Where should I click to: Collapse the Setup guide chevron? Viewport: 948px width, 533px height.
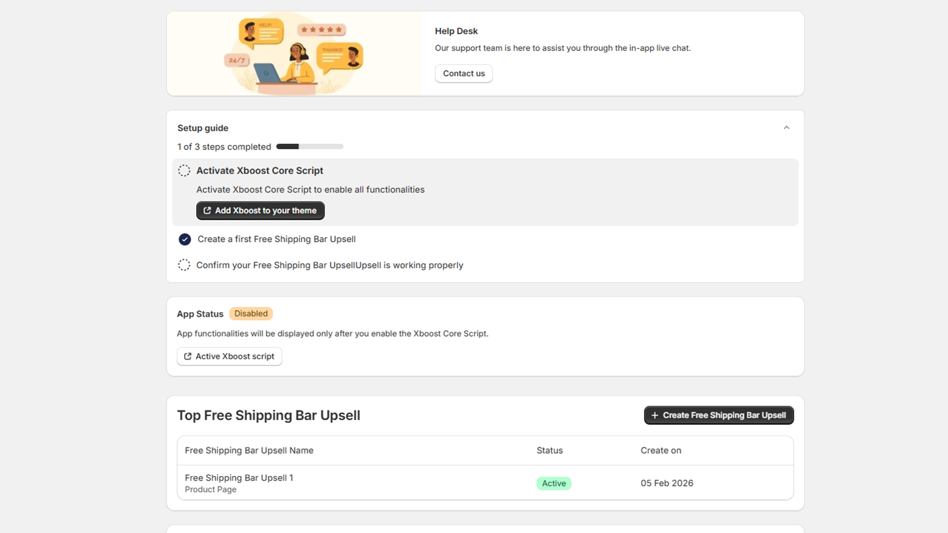tap(786, 128)
